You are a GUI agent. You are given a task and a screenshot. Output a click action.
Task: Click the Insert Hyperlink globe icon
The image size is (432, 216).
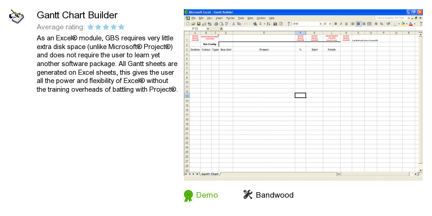(255, 24)
